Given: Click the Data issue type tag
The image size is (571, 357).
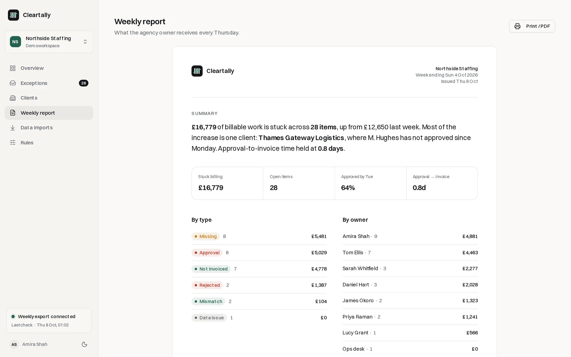Looking at the screenshot, I should [209, 318].
